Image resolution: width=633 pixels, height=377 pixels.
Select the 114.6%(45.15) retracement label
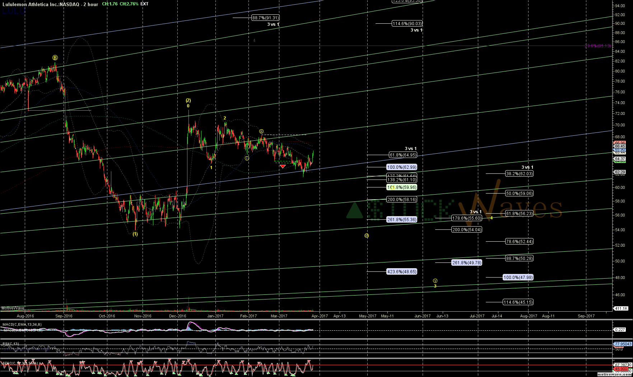[x=518, y=302]
